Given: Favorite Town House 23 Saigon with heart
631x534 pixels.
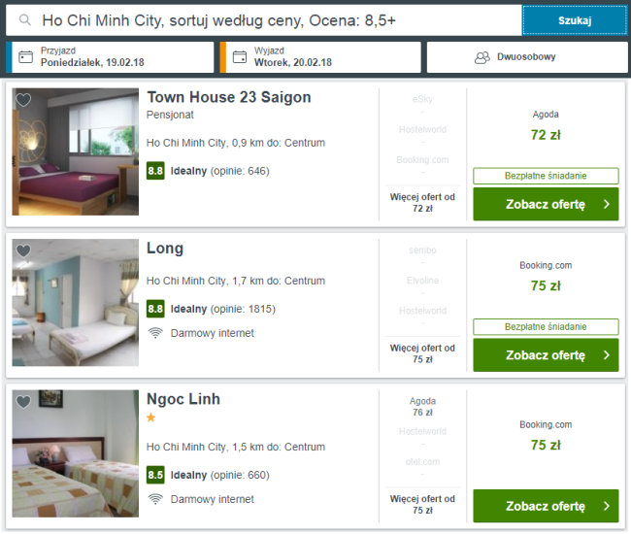Looking at the screenshot, I should (23, 100).
